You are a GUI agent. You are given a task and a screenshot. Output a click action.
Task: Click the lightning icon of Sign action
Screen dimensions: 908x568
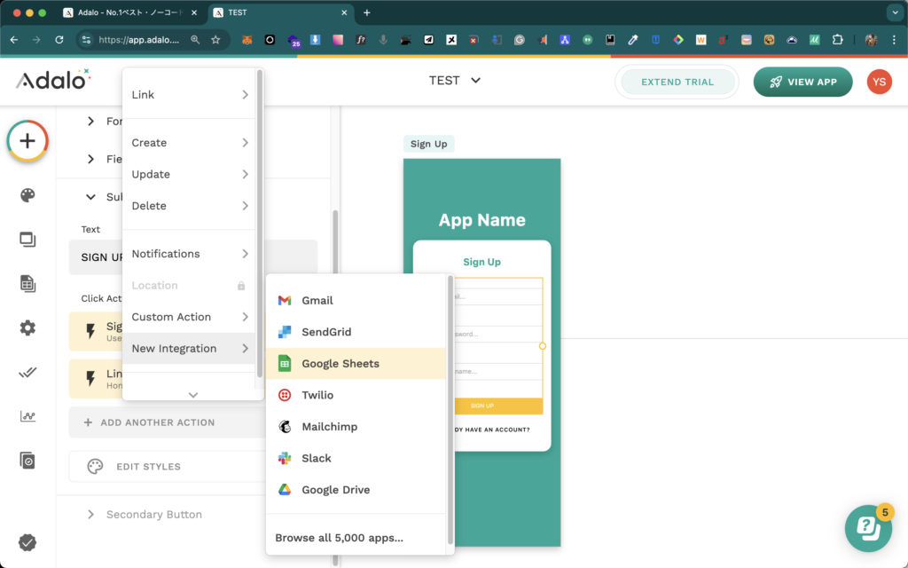(90, 331)
